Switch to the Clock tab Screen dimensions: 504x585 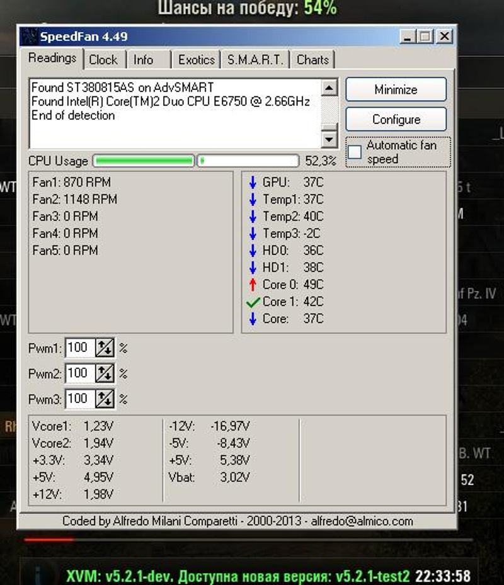tap(103, 60)
